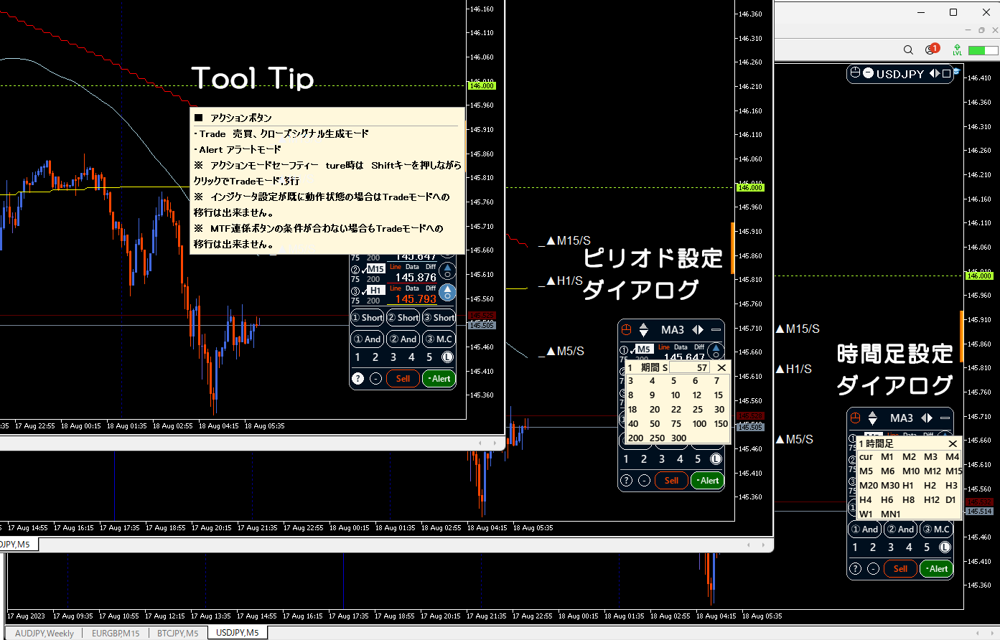1000x640 pixels.
Task: Click Alert on the 期間 dialog panel
Action: point(707,480)
